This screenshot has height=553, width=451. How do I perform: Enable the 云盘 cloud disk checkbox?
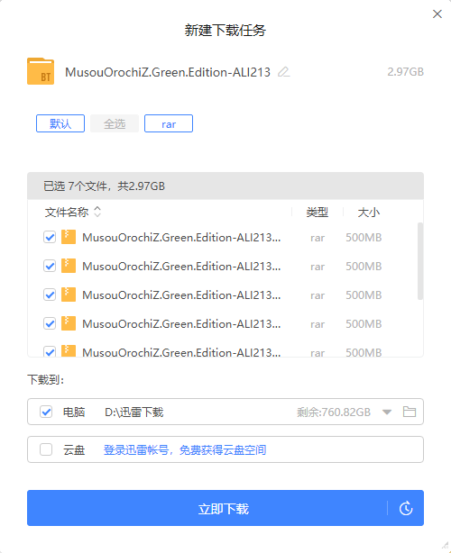tap(46, 449)
